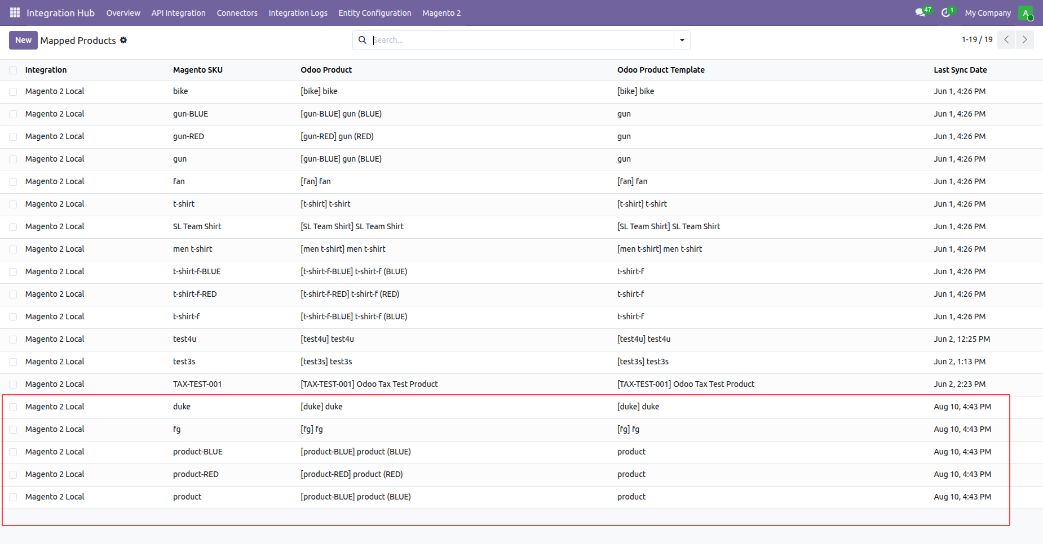Screen dimensions: 1043x544
Task: Open the 'men t-shirt' SKU cell
Action: click(x=192, y=249)
